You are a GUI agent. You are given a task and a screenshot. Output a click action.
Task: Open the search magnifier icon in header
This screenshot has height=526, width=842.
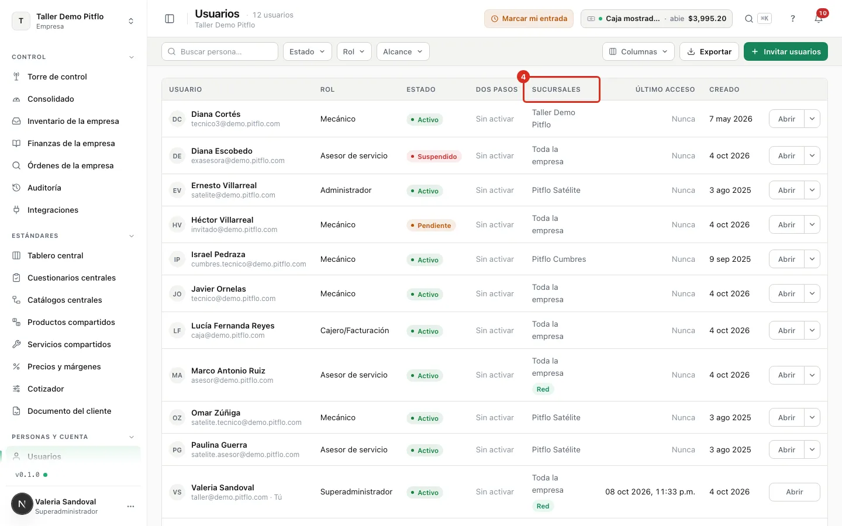click(748, 19)
